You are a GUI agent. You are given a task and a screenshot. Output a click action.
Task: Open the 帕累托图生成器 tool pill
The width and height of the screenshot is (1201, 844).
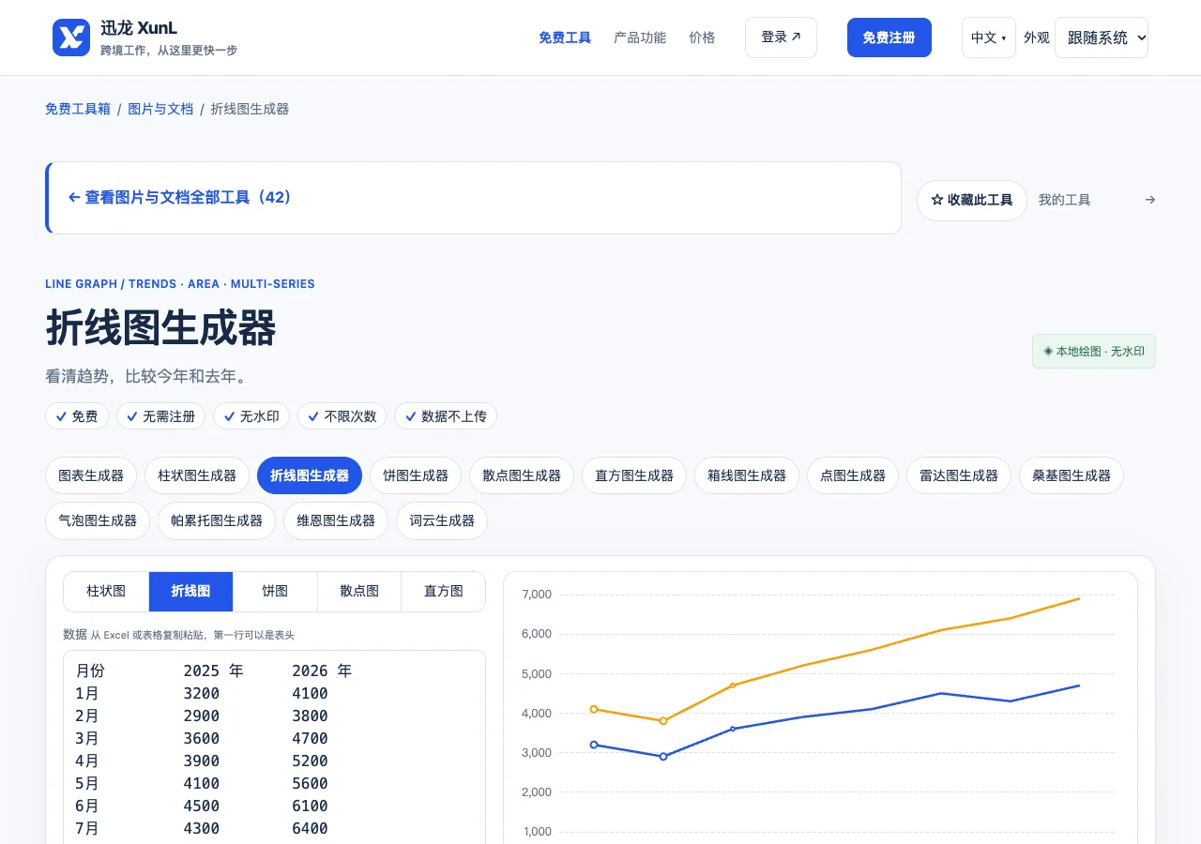pos(217,520)
